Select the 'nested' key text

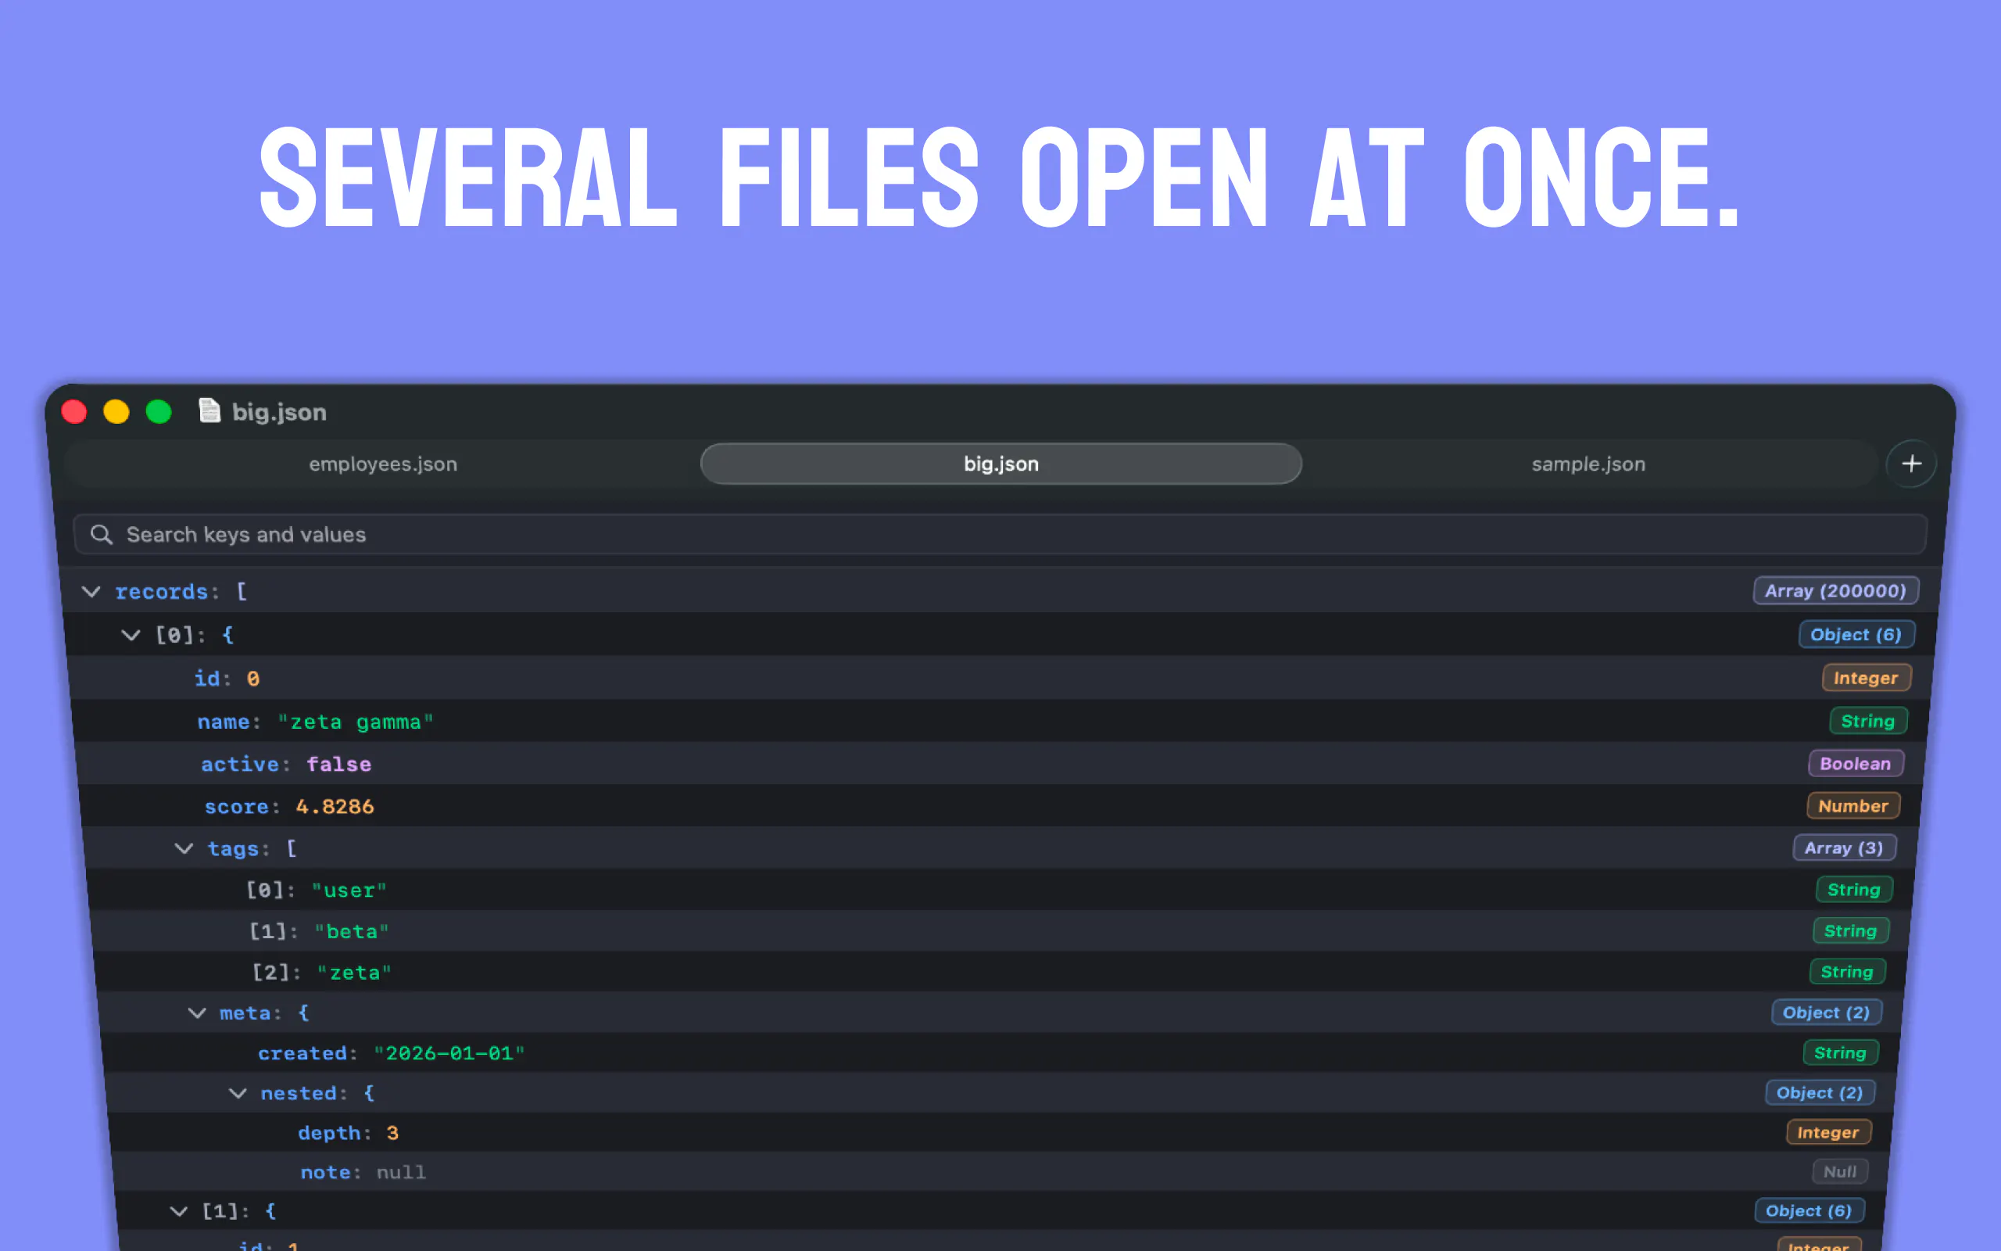[x=299, y=1094]
